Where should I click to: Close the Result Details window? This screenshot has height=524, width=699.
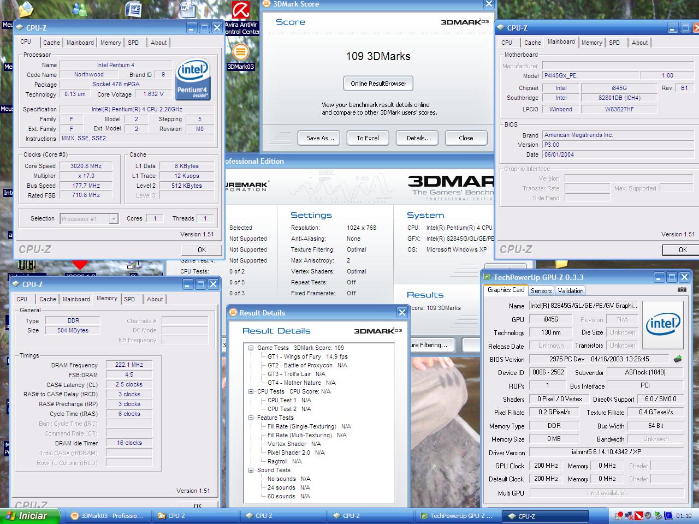pyautogui.click(x=402, y=313)
